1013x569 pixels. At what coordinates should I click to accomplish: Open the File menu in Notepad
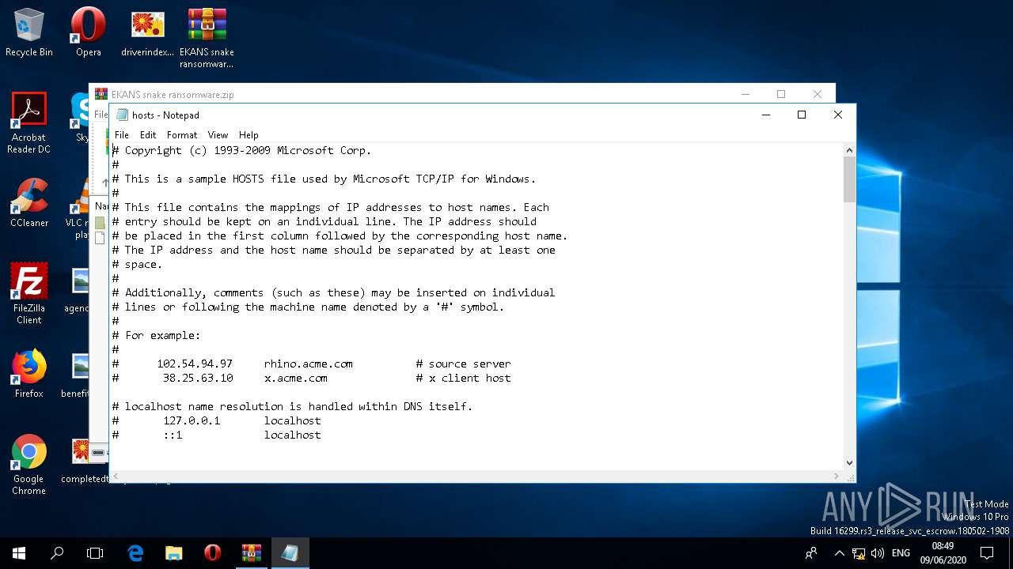click(121, 135)
